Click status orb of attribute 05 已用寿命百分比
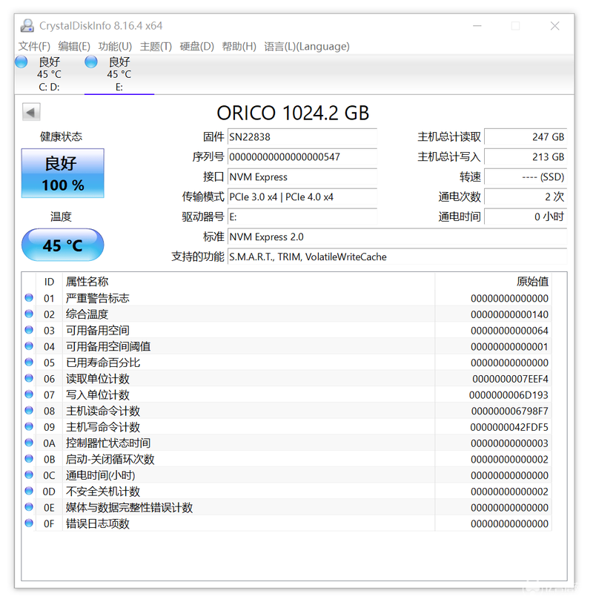 [29, 363]
